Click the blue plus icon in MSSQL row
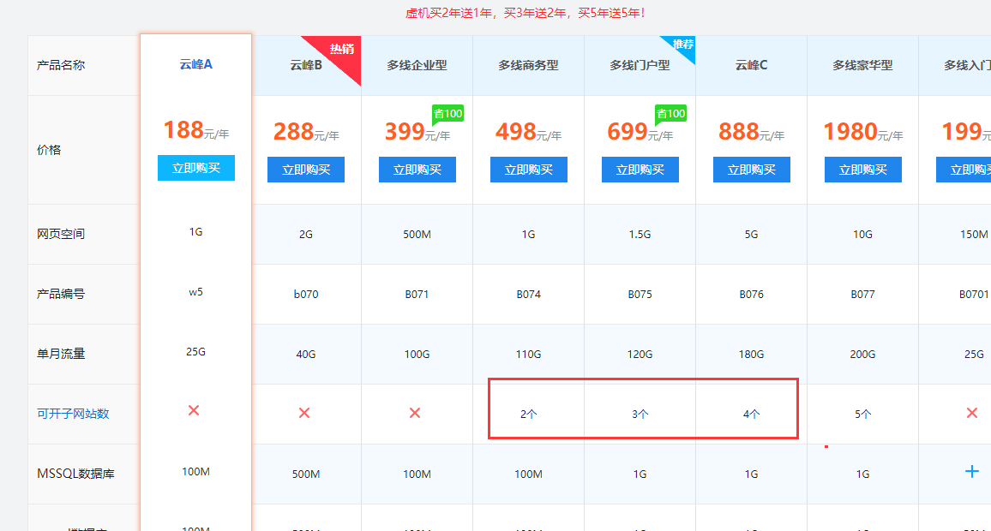Viewport: 991px width, 531px height. pos(971,471)
